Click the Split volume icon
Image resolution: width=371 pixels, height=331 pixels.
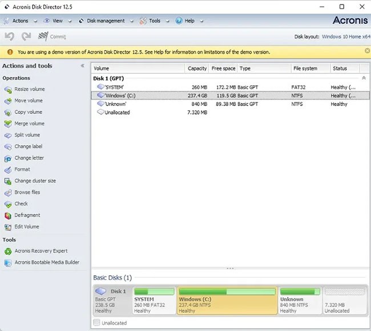[8, 135]
